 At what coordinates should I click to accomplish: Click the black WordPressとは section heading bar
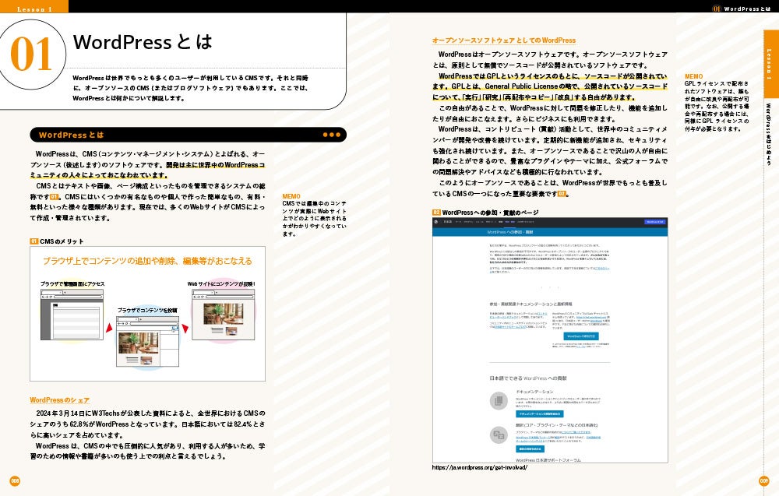tap(188, 135)
